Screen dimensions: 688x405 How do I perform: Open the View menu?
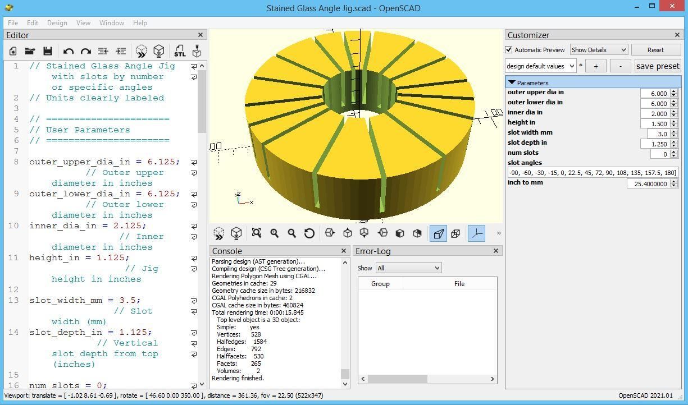(x=83, y=23)
